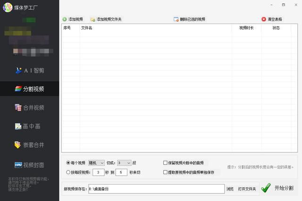
Task: Select the 每个视频 radio option
Action: tap(68, 163)
